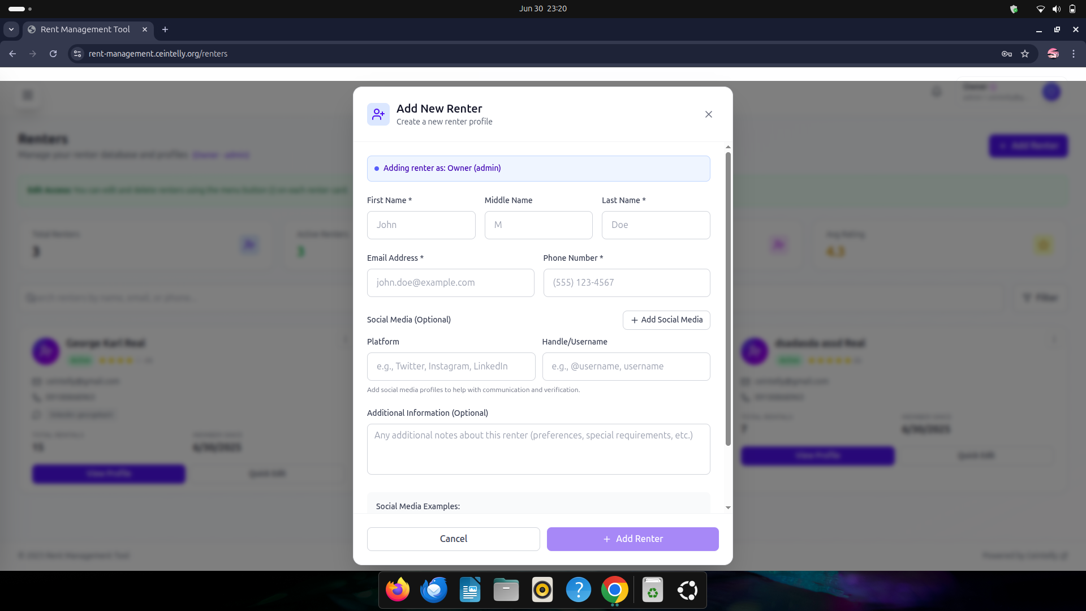The width and height of the screenshot is (1086, 611).
Task: Focus the First Name field
Action: pos(421,225)
